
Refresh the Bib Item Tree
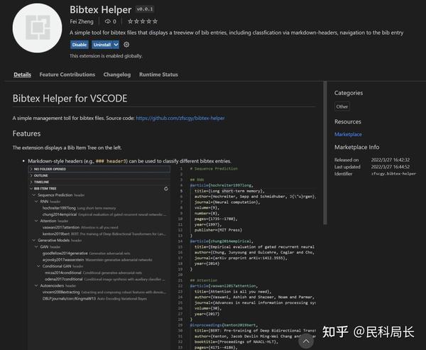pos(166,189)
